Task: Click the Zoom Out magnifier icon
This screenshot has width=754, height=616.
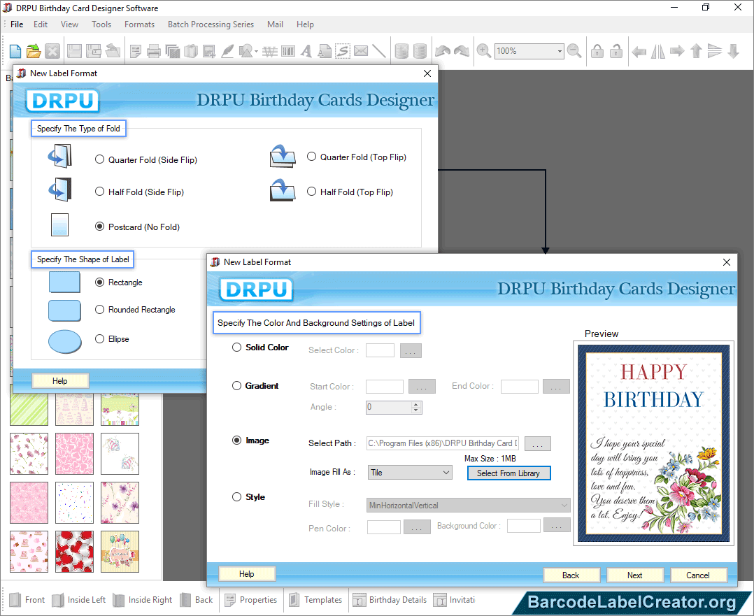Action: (x=574, y=51)
